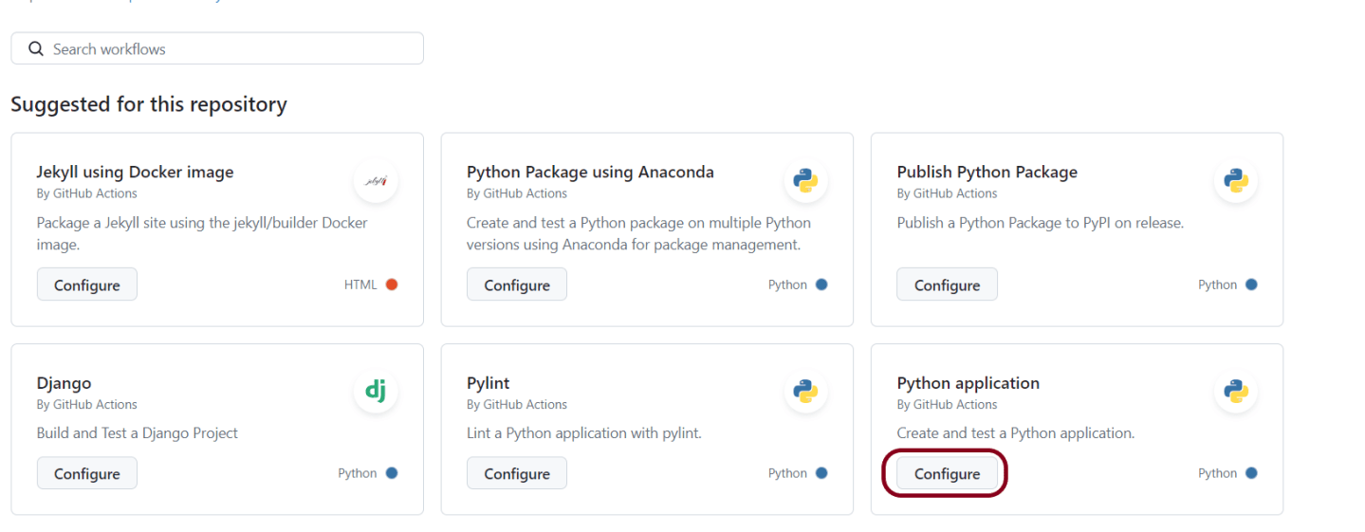Configure the Publish Python Package workflow
Viewport: 1365px width, 532px height.
click(947, 284)
